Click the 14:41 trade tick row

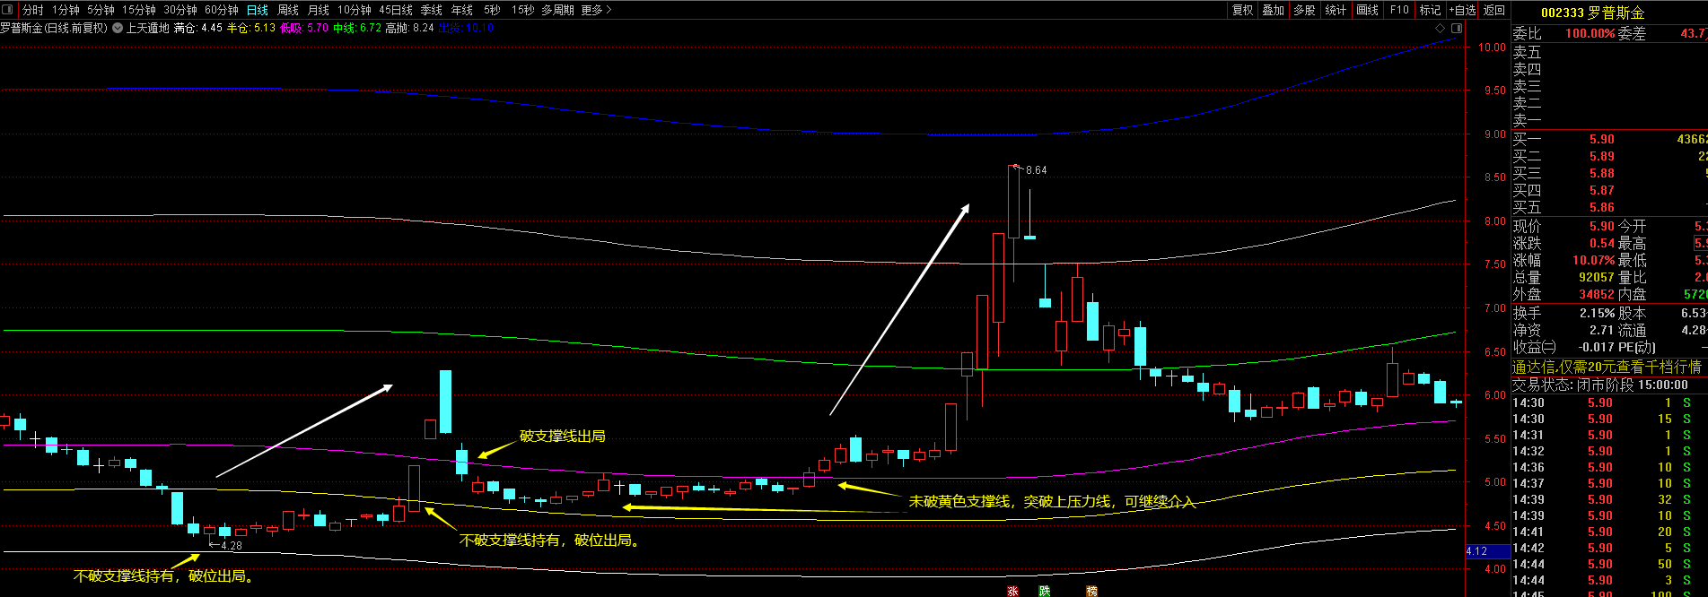pyautogui.click(x=1609, y=532)
